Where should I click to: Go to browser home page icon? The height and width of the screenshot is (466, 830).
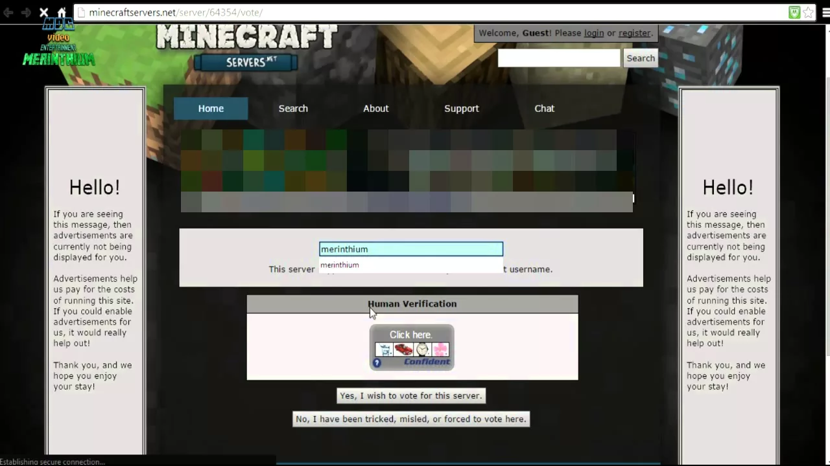(62, 12)
